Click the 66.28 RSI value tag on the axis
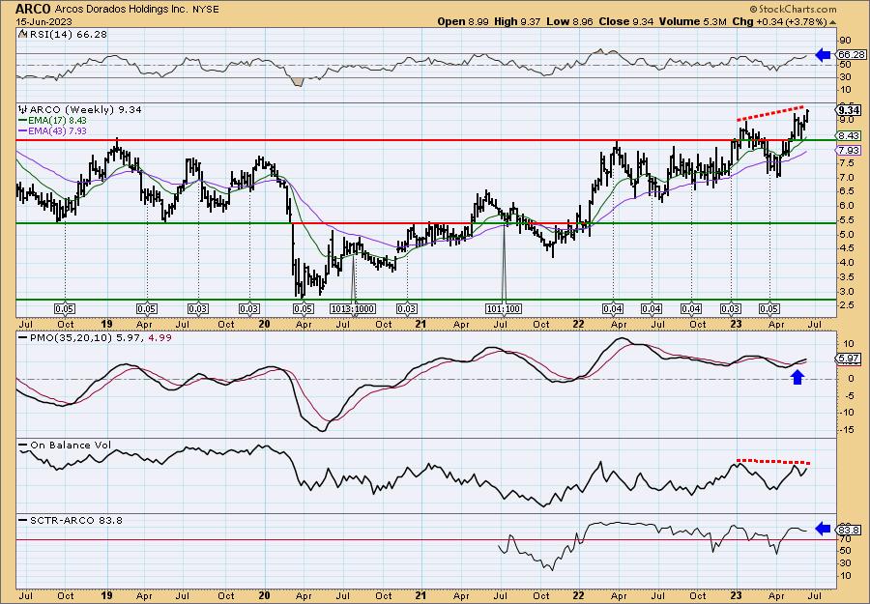 point(850,54)
